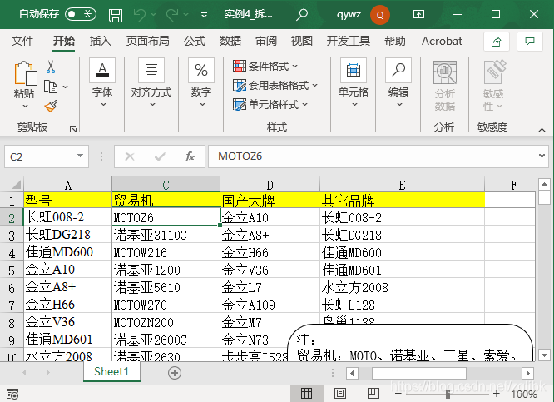Open the 数据 ribbon tab
Screen dimensions: 554x402
[x=230, y=41]
